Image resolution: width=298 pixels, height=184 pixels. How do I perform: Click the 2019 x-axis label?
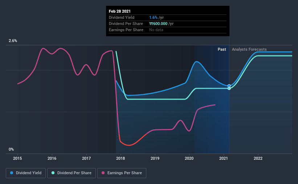tap(155, 158)
